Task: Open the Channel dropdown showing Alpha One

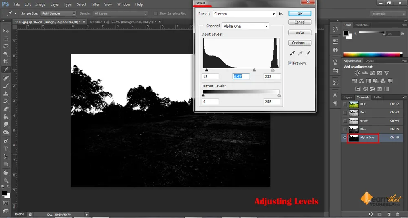Action: click(246, 26)
